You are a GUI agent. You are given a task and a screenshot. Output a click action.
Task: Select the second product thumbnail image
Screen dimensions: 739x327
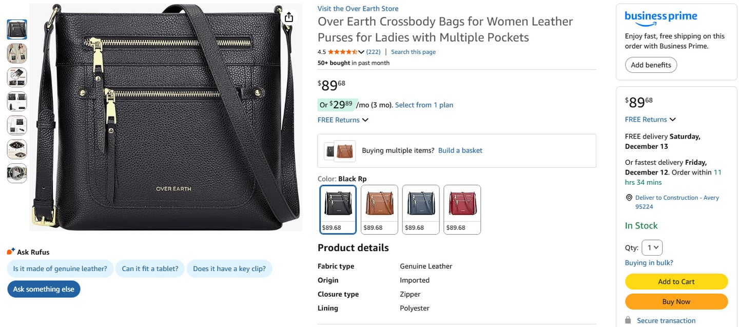tap(17, 53)
